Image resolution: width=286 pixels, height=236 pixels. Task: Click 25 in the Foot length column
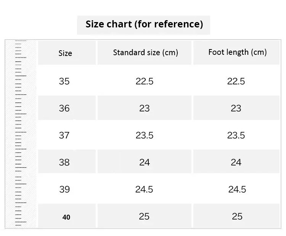point(237,216)
